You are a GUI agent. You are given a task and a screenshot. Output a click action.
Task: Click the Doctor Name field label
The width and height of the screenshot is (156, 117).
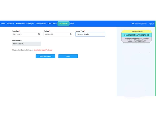pyautogui.click(x=17, y=41)
